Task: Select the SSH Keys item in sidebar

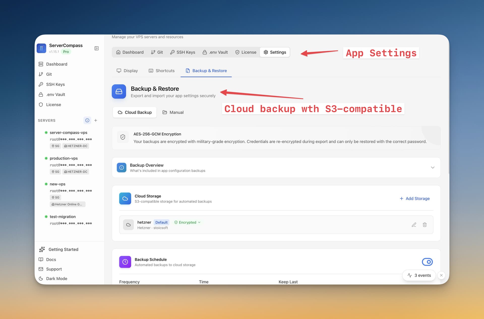Action: click(55, 84)
